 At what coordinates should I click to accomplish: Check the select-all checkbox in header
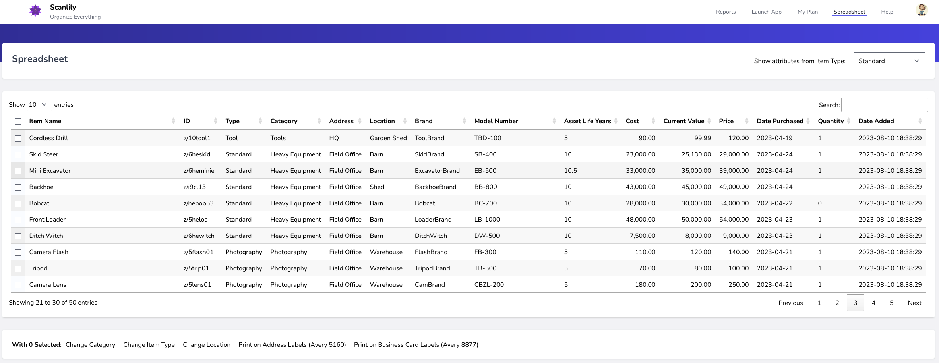click(x=18, y=122)
